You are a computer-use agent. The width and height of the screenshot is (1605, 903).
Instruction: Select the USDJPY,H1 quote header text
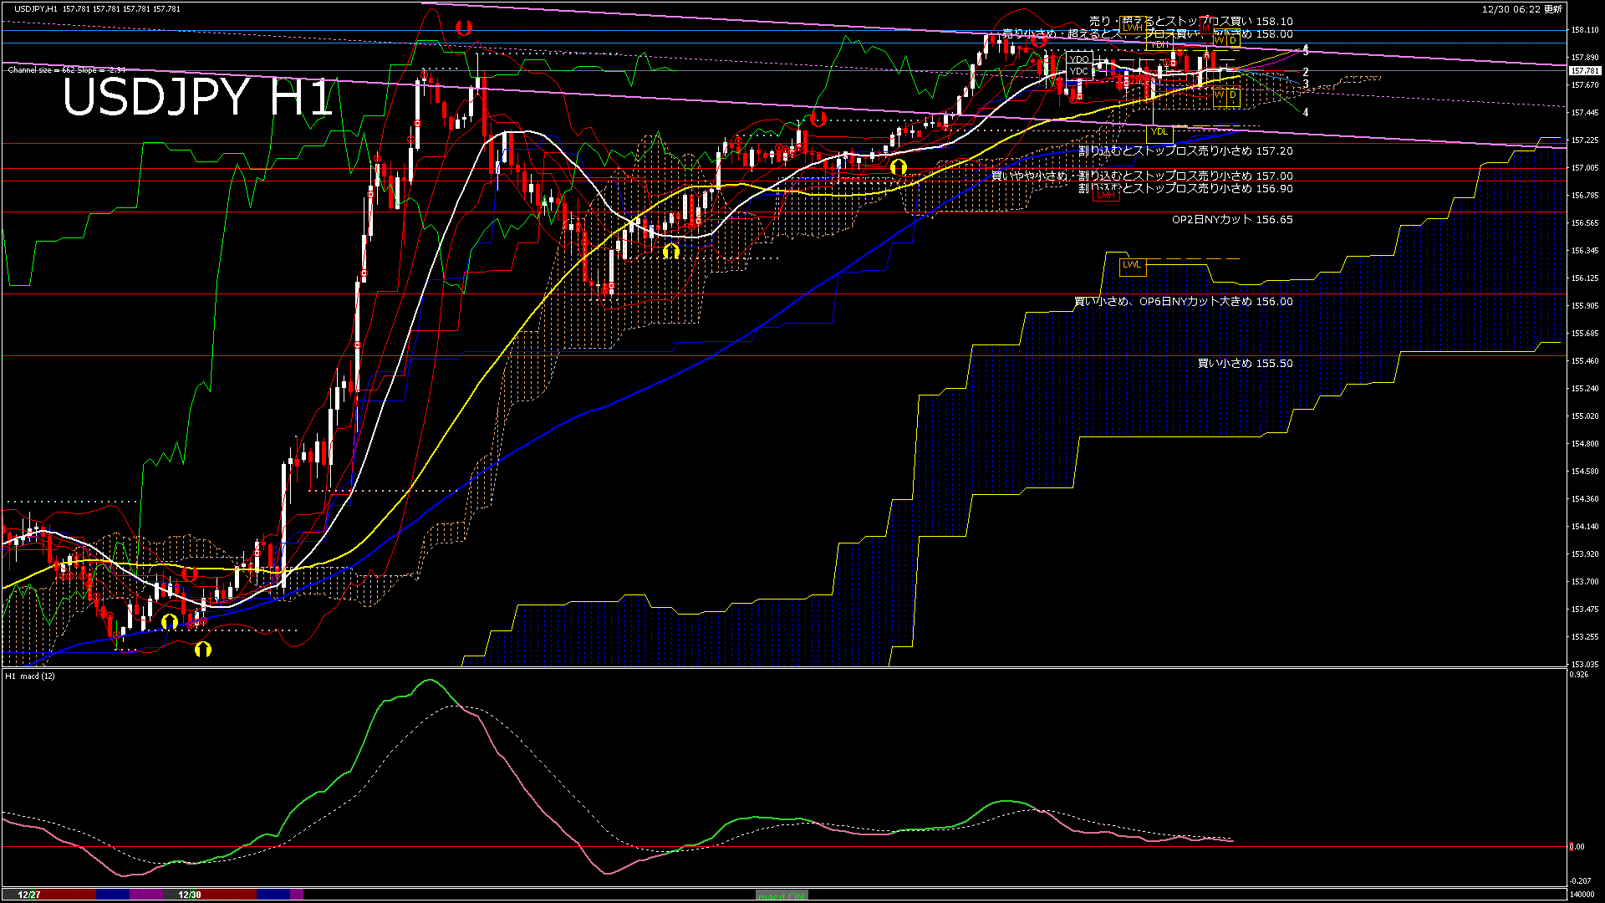[97, 8]
